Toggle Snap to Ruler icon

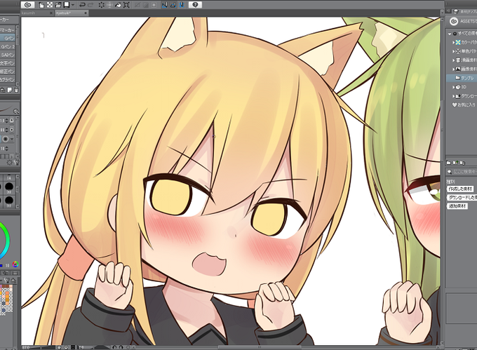[x=165, y=5]
